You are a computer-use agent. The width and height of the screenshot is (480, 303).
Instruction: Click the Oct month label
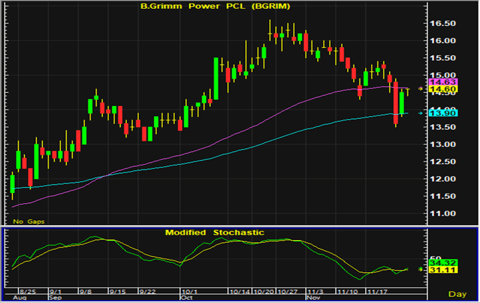[x=186, y=298]
